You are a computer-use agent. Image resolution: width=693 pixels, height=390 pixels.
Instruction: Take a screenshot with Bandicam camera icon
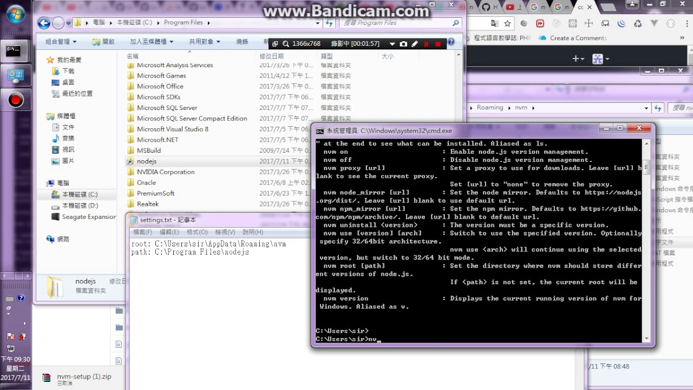[403, 43]
